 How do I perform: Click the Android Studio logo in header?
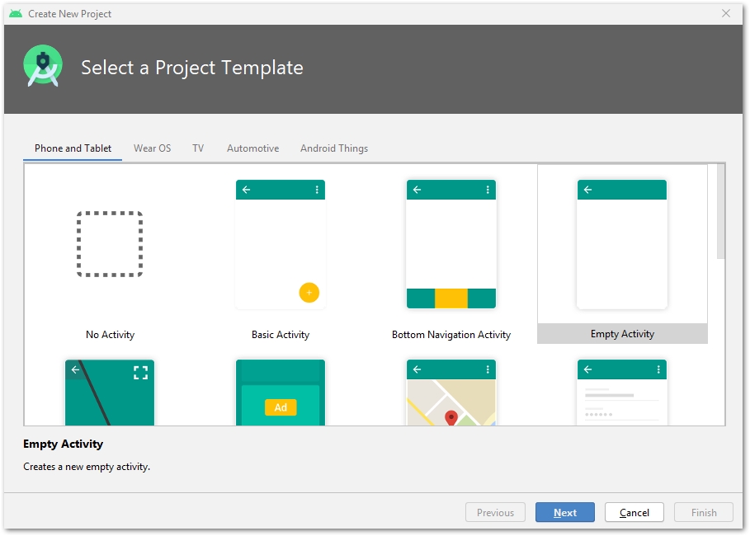click(x=43, y=66)
